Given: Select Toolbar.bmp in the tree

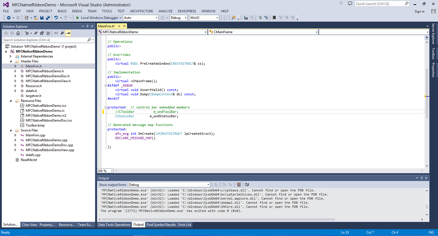Looking at the screenshot, I should point(35,126).
